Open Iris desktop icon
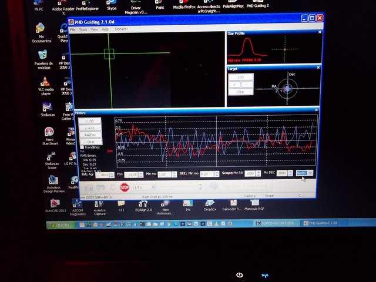This screenshot has width=376, height=282. tap(188, 206)
